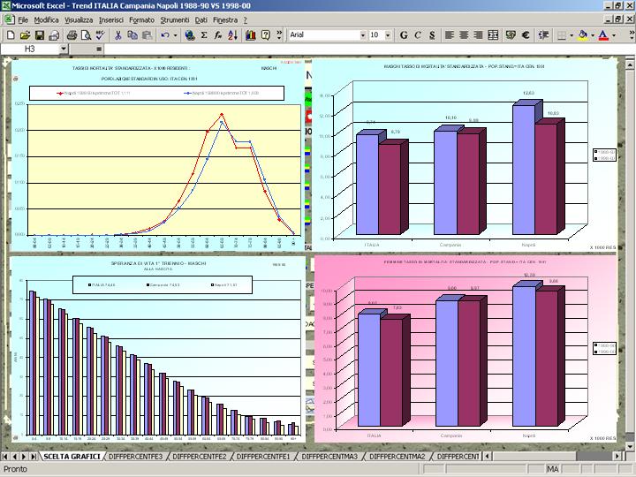This screenshot has height=477, width=636.
Task: Show more Standard toolbar buttons chevron
Action: [279, 35]
